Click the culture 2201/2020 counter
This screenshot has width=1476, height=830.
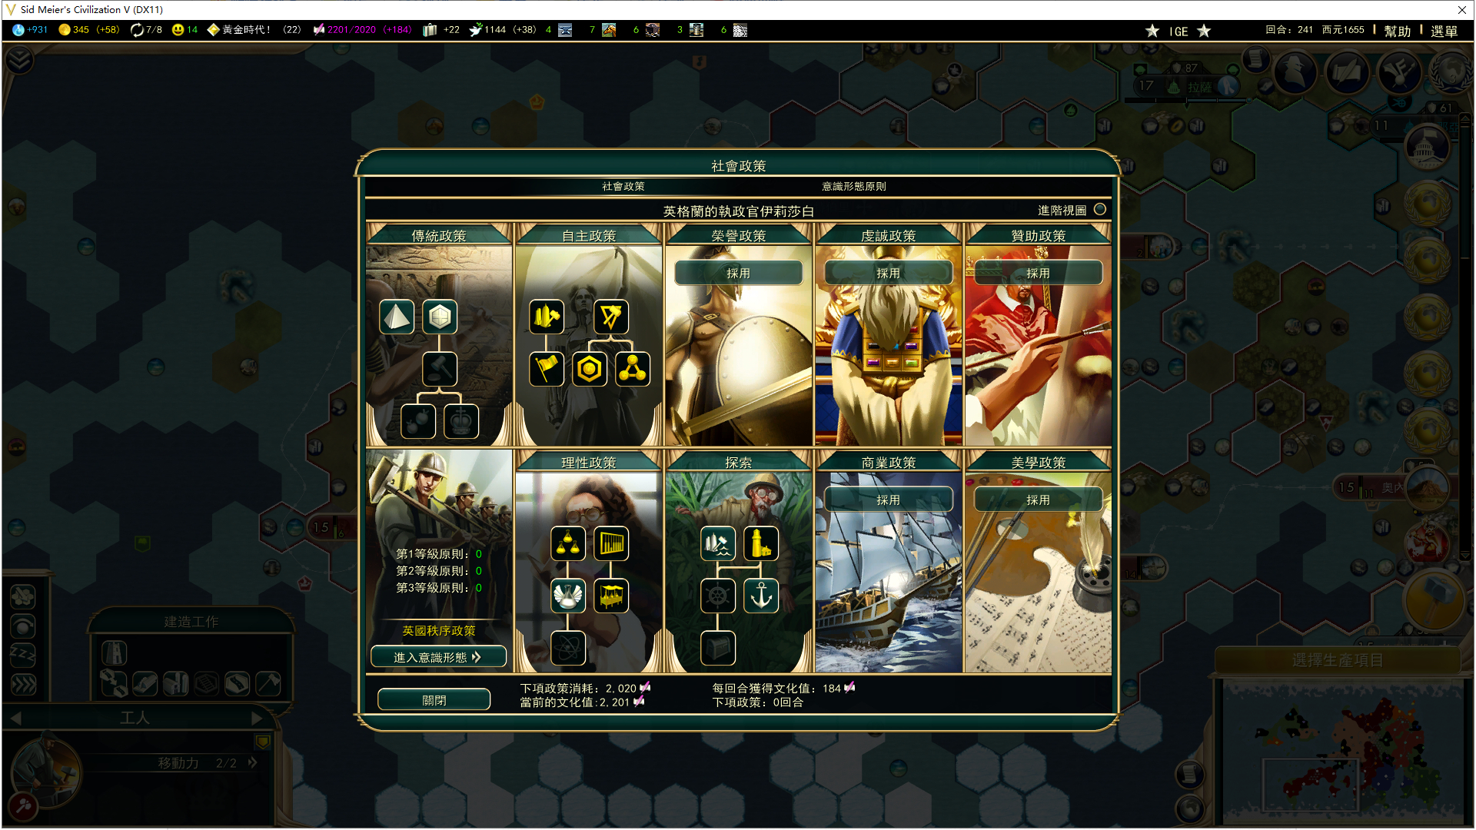[362, 30]
